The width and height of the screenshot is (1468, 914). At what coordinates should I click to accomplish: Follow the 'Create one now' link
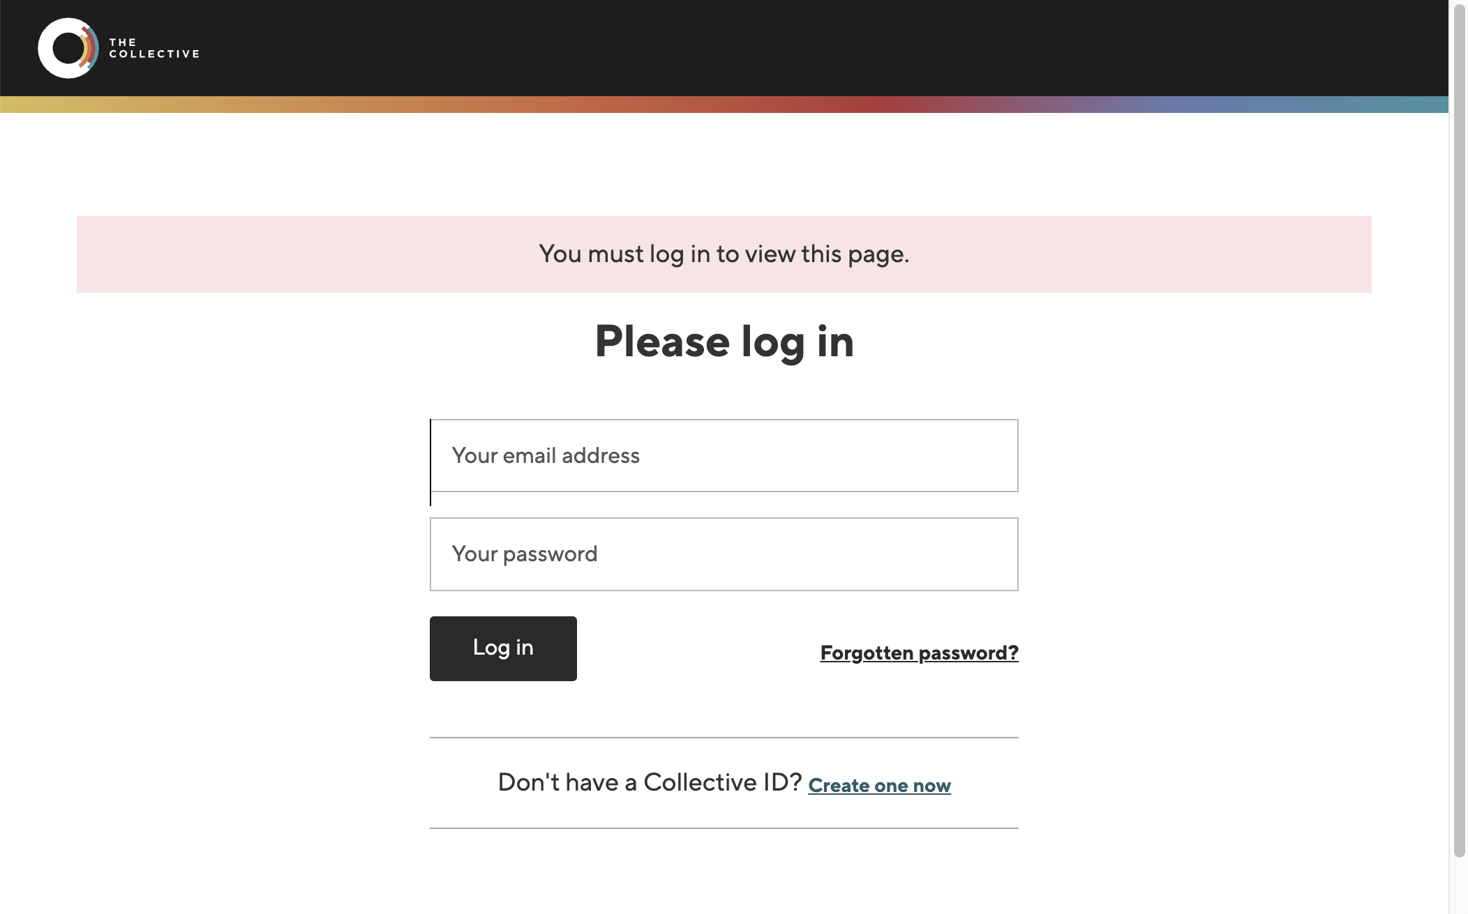879,786
